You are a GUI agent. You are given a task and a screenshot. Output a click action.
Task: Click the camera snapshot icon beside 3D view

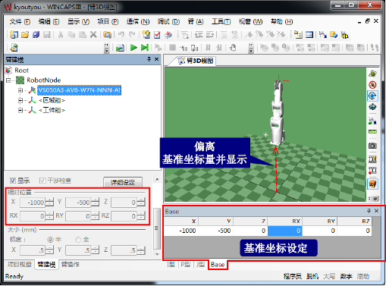[372, 146]
